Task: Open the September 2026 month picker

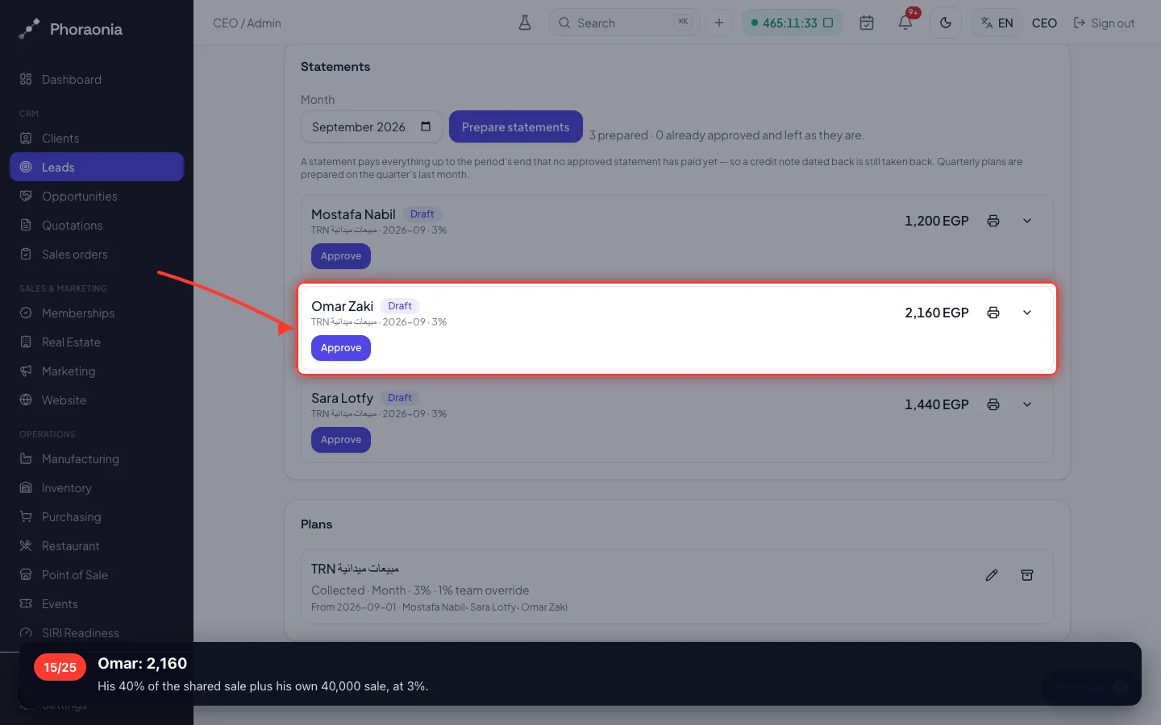Action: [x=372, y=127]
